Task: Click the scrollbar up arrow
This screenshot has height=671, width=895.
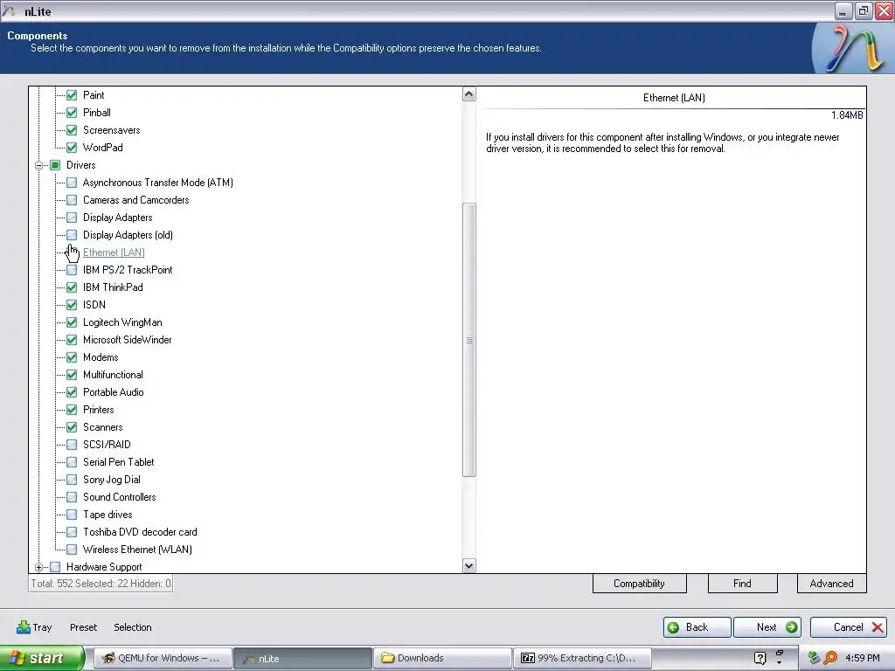Action: click(468, 94)
